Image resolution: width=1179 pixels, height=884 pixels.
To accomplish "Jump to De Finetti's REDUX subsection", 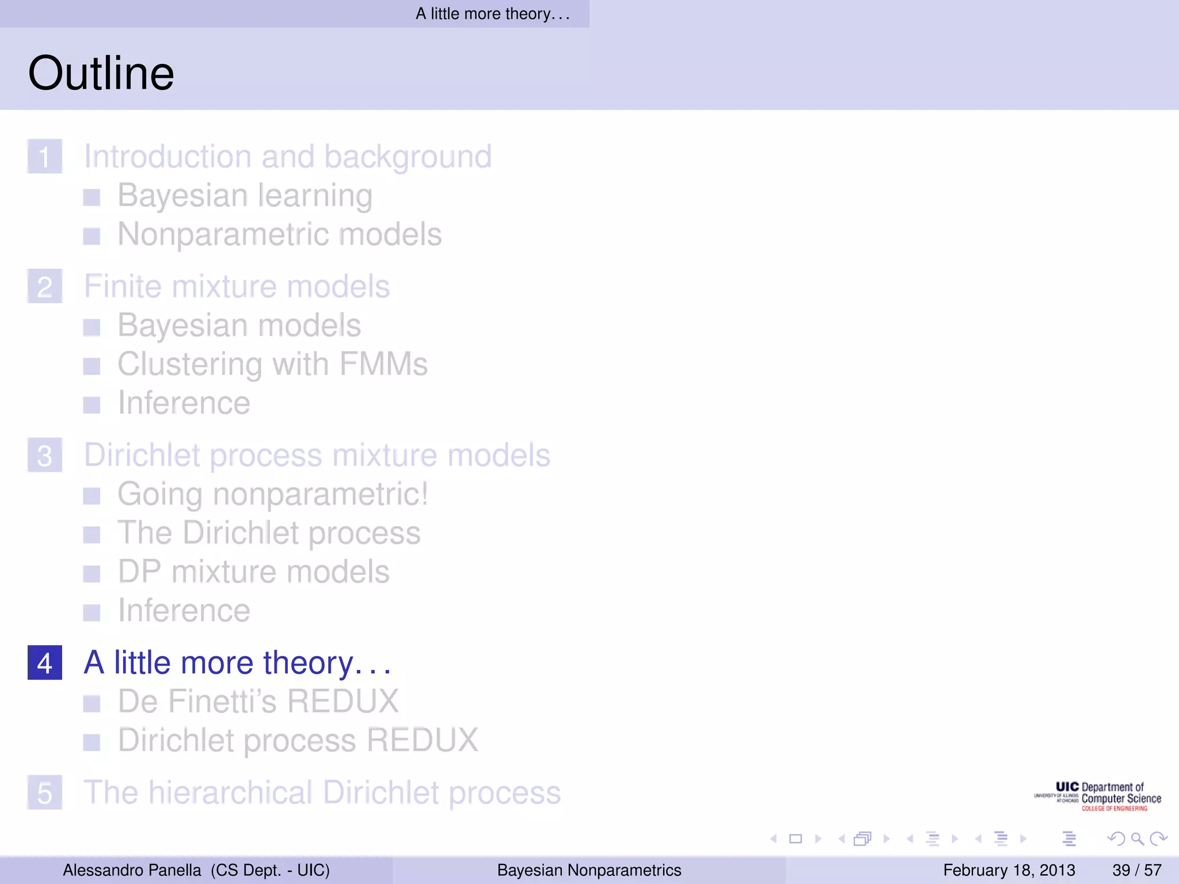I will (x=258, y=702).
